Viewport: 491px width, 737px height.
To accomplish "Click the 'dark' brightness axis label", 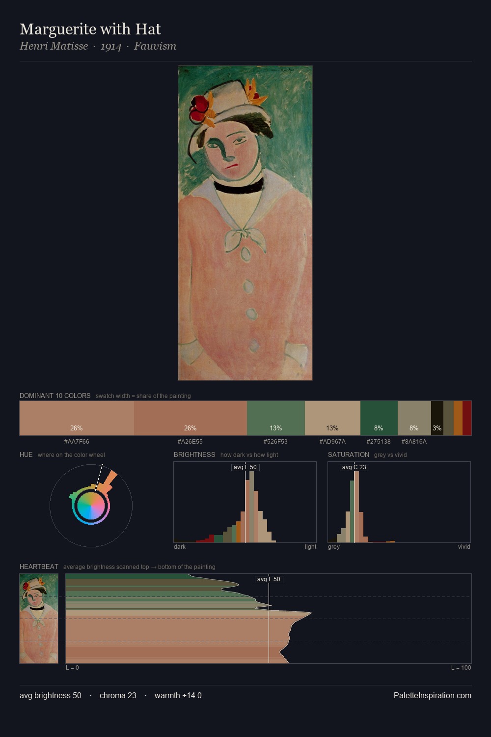I will (x=180, y=547).
